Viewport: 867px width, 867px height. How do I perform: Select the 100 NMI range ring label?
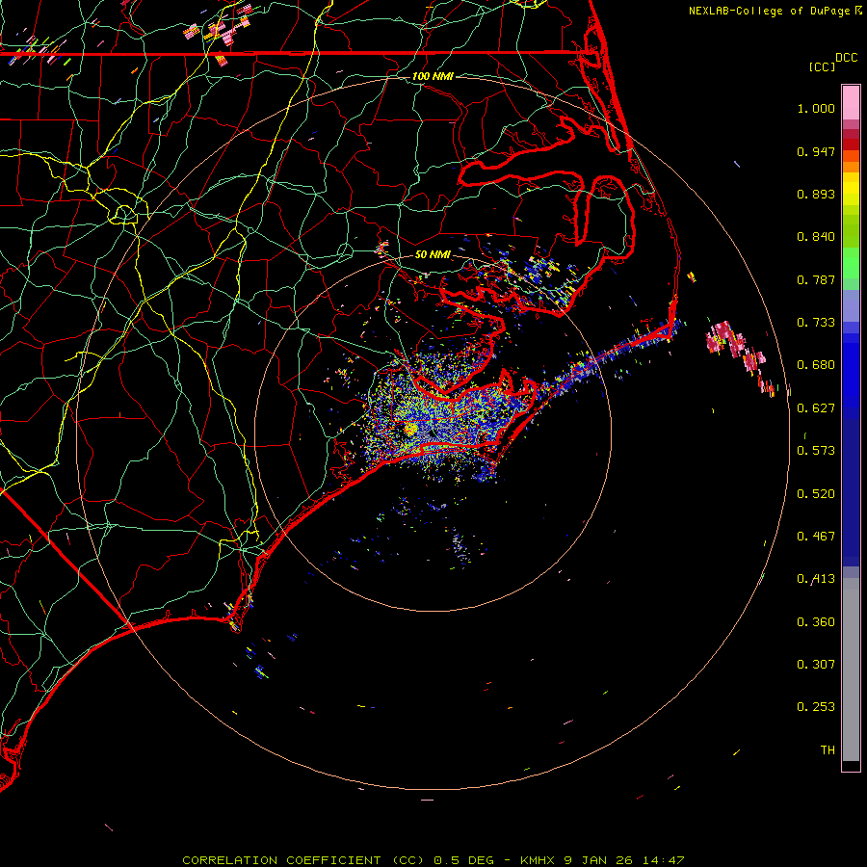[432, 76]
